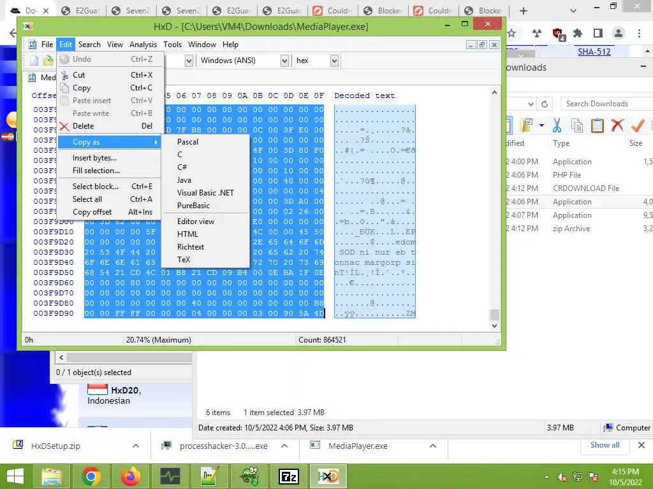The height and width of the screenshot is (489, 653).
Task: Open the Chrome extensions puzzle icon
Action: [578, 33]
